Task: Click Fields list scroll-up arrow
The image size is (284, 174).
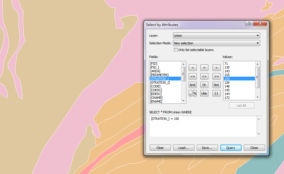Action: 183,64
